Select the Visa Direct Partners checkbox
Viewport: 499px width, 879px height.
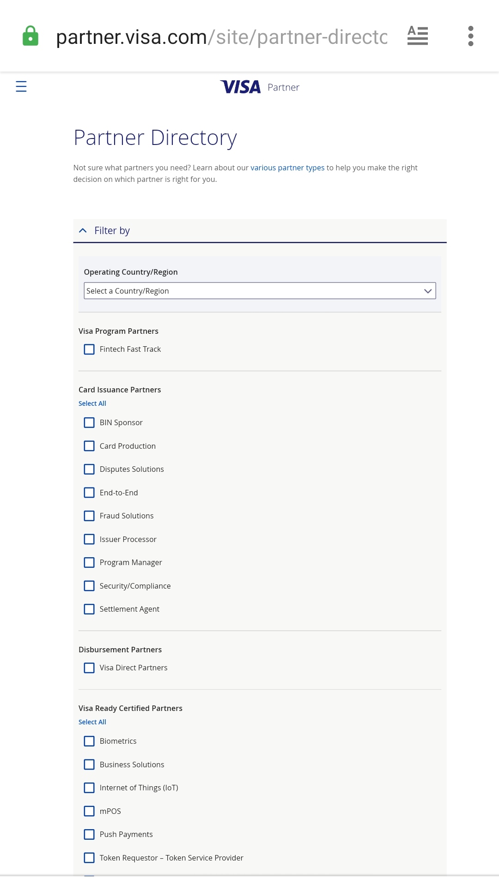tap(89, 668)
